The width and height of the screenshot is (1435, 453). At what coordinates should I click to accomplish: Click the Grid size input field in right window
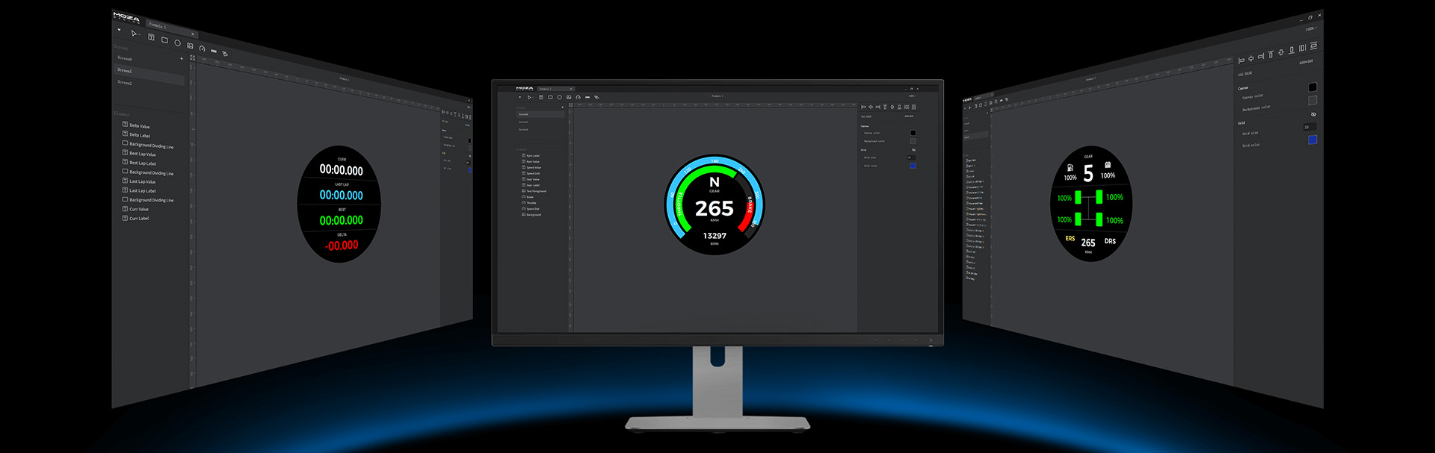(x=1309, y=127)
